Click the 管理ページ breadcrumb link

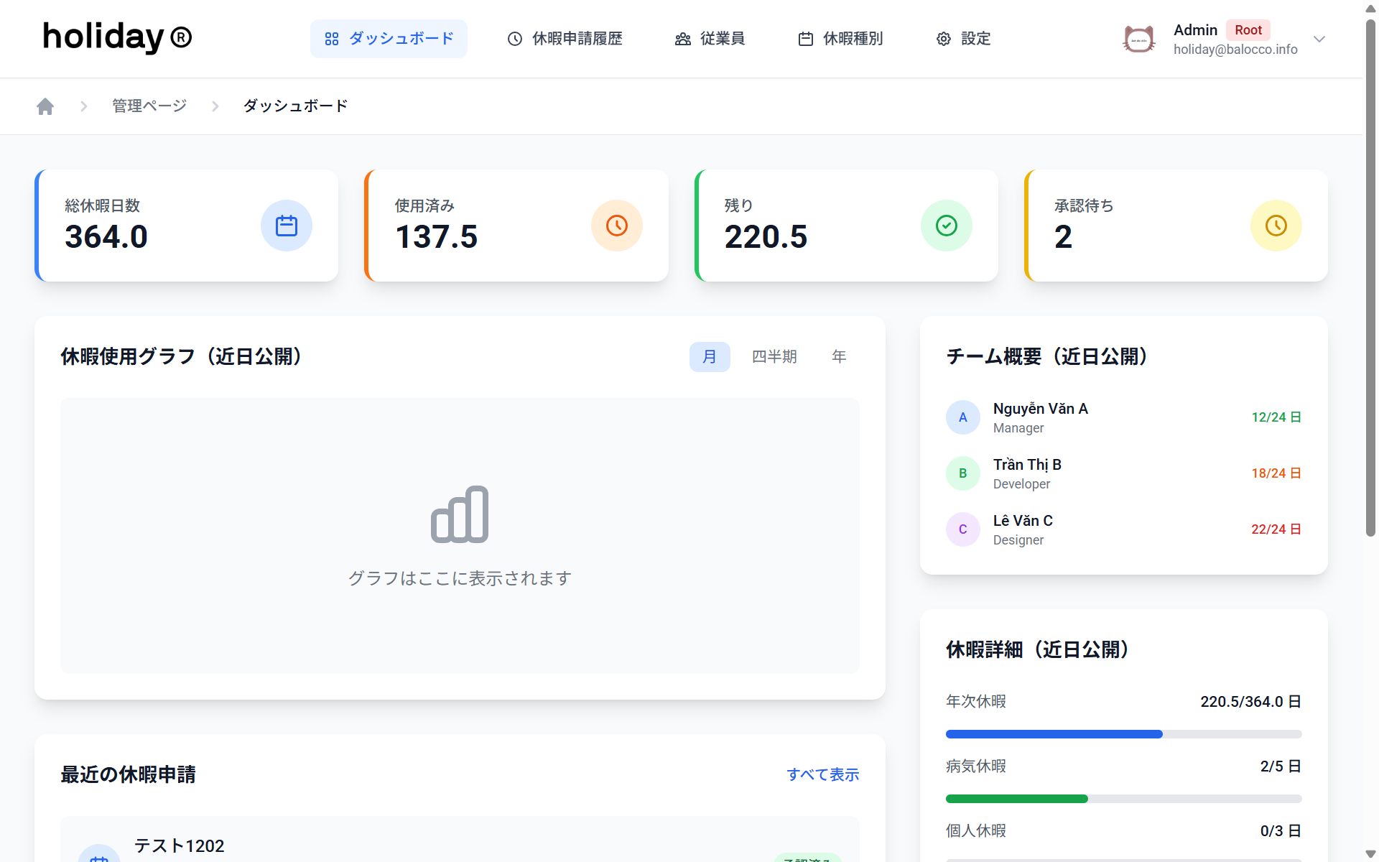(x=149, y=106)
